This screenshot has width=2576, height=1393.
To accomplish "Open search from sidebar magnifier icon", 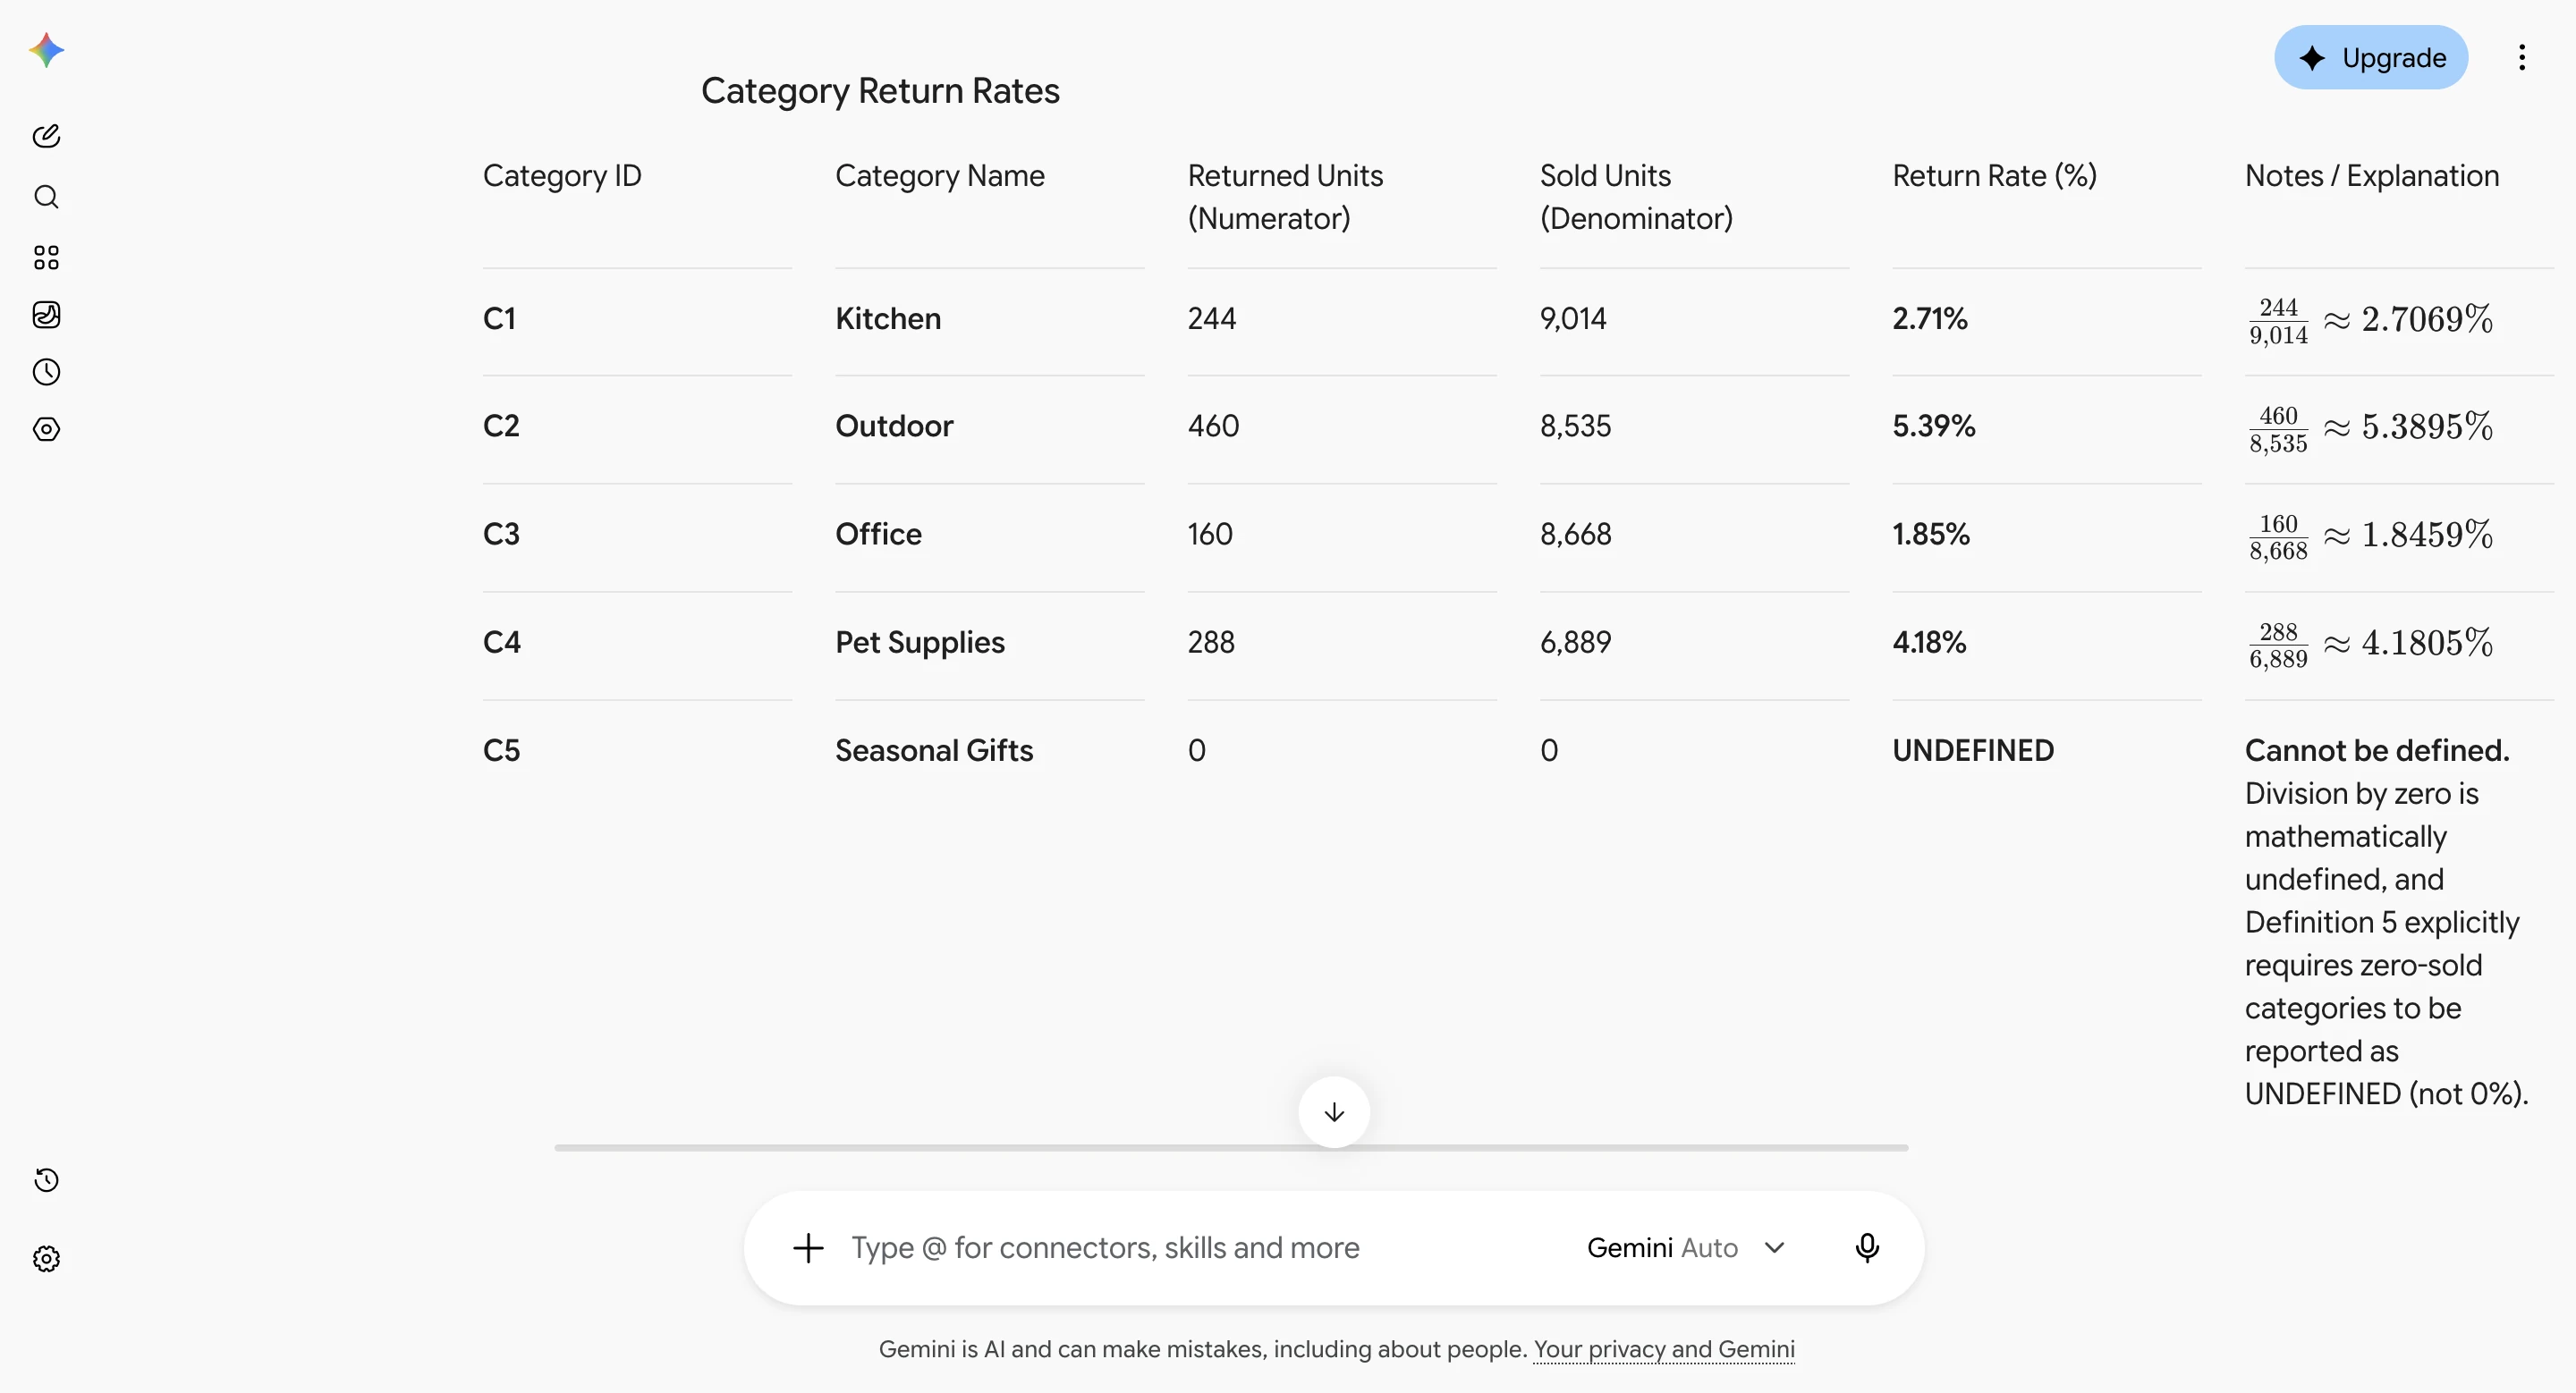I will tap(46, 197).
